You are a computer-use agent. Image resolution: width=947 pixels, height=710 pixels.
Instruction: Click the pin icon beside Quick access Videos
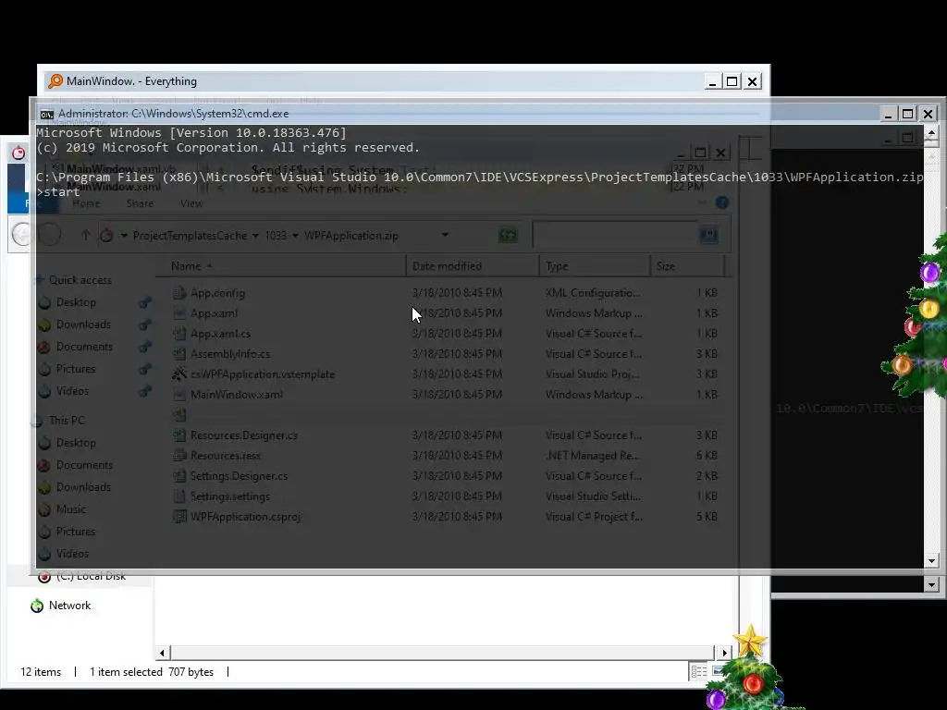pyautogui.click(x=145, y=391)
